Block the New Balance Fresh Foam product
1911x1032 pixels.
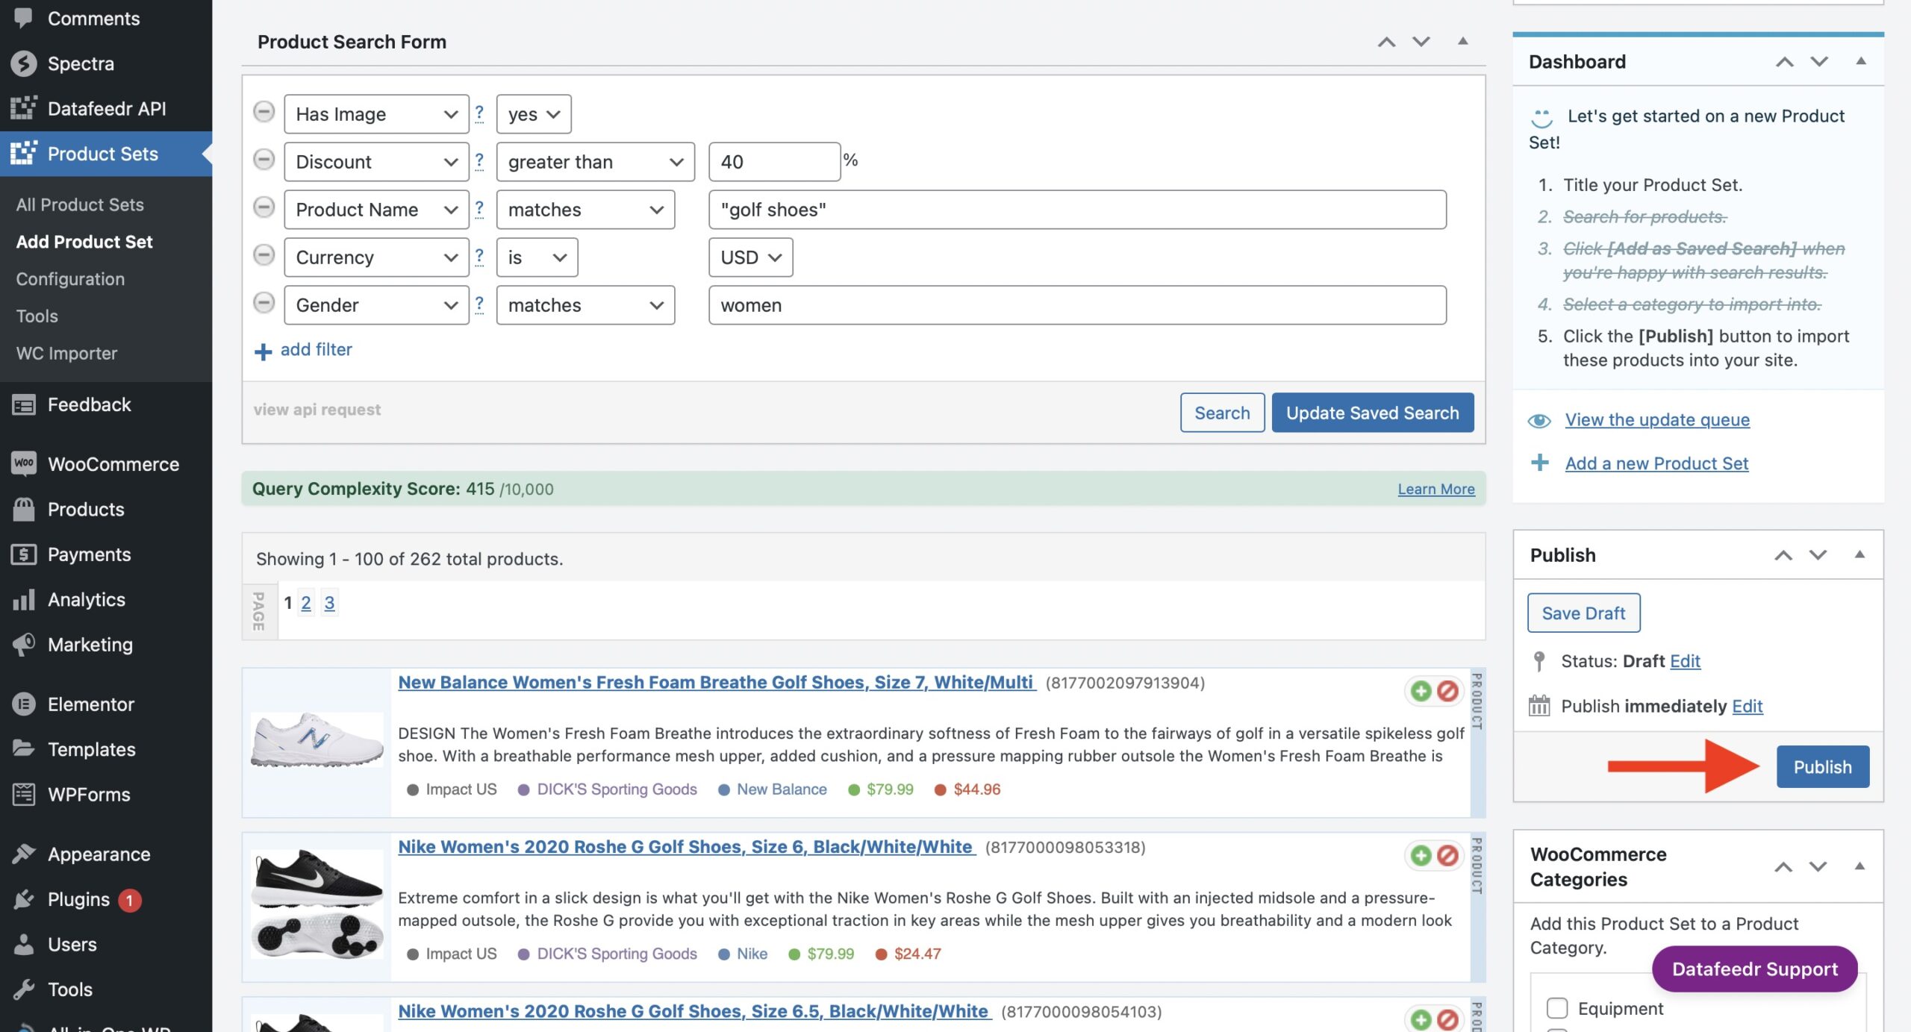coord(1447,691)
